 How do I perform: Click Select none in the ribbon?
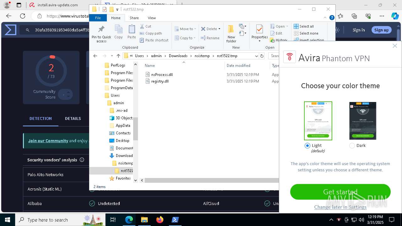coord(306,33)
